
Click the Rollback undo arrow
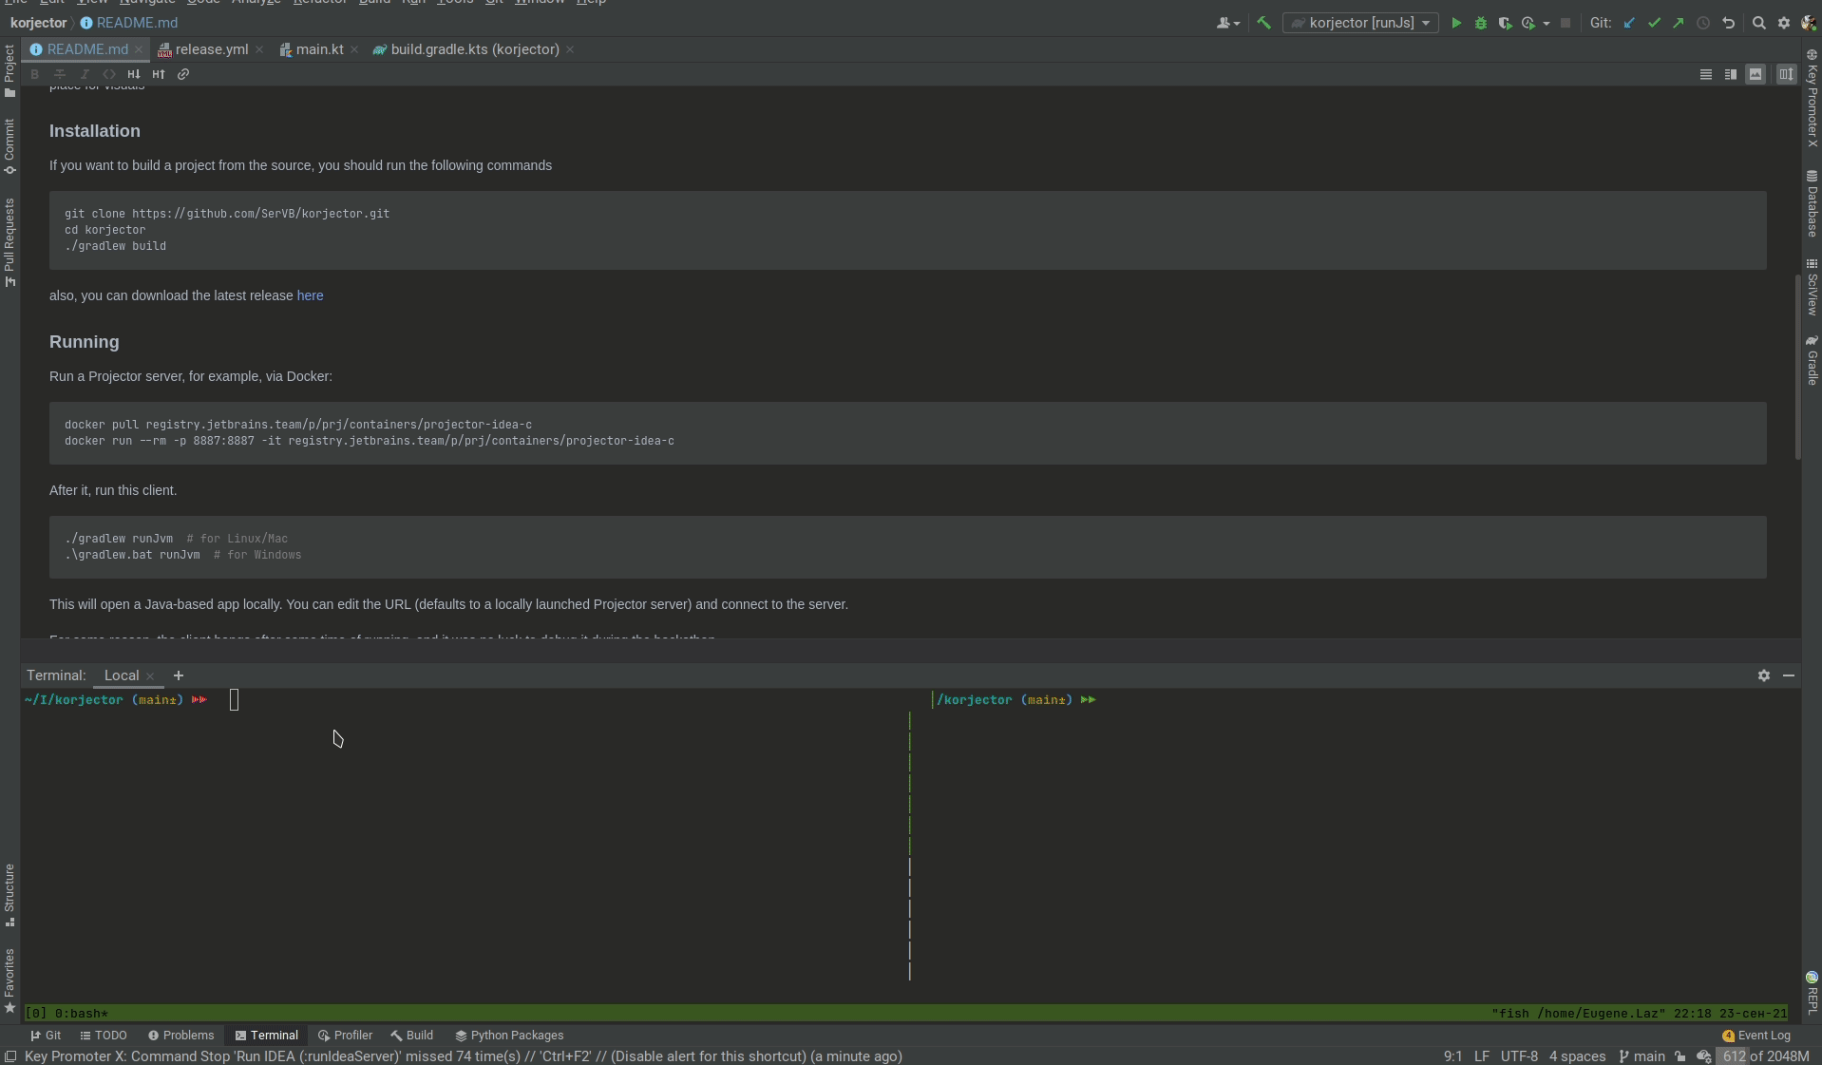coord(1728,23)
